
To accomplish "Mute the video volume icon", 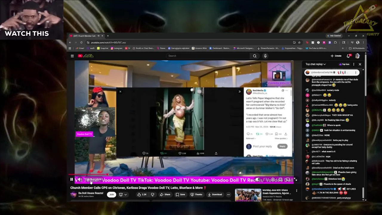I will coord(79,179).
